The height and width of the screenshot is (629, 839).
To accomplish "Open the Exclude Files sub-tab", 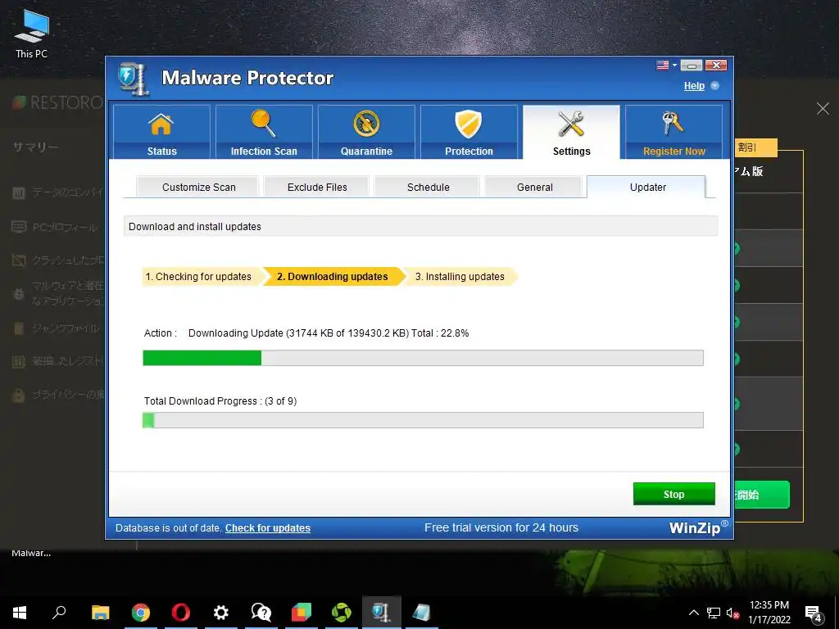I will [317, 188].
